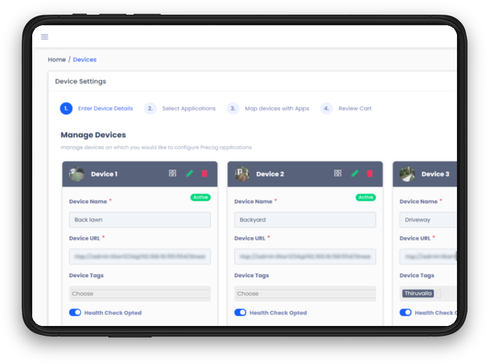Click the Device 3 avatar thumbnail
The width and height of the screenshot is (488, 364).
(407, 174)
